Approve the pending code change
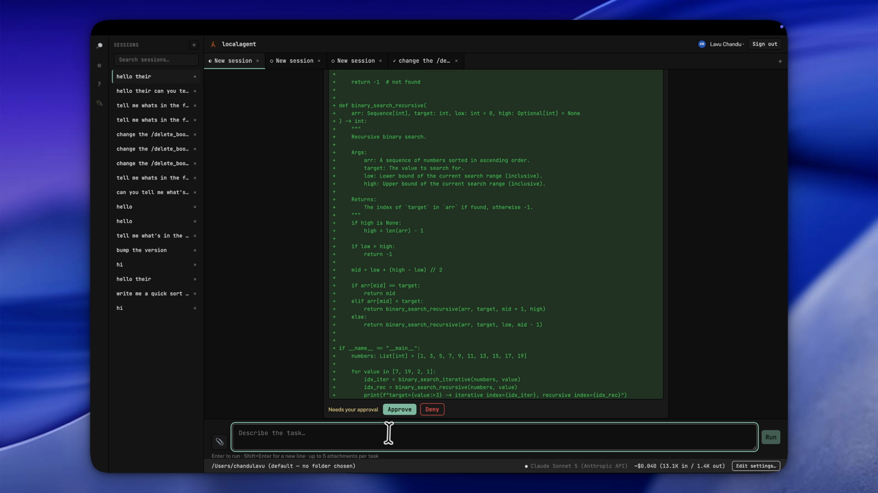This screenshot has width=878, height=493. click(399, 410)
